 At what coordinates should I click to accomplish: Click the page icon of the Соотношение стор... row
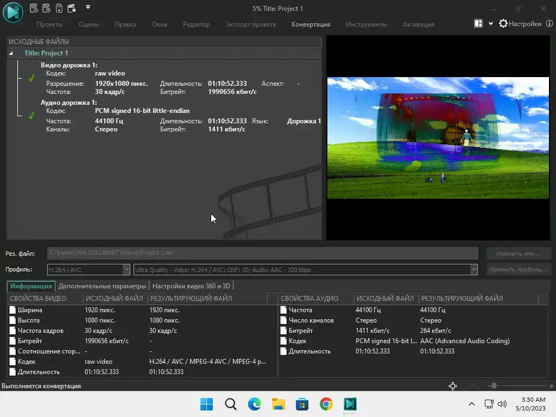pyautogui.click(x=13, y=351)
